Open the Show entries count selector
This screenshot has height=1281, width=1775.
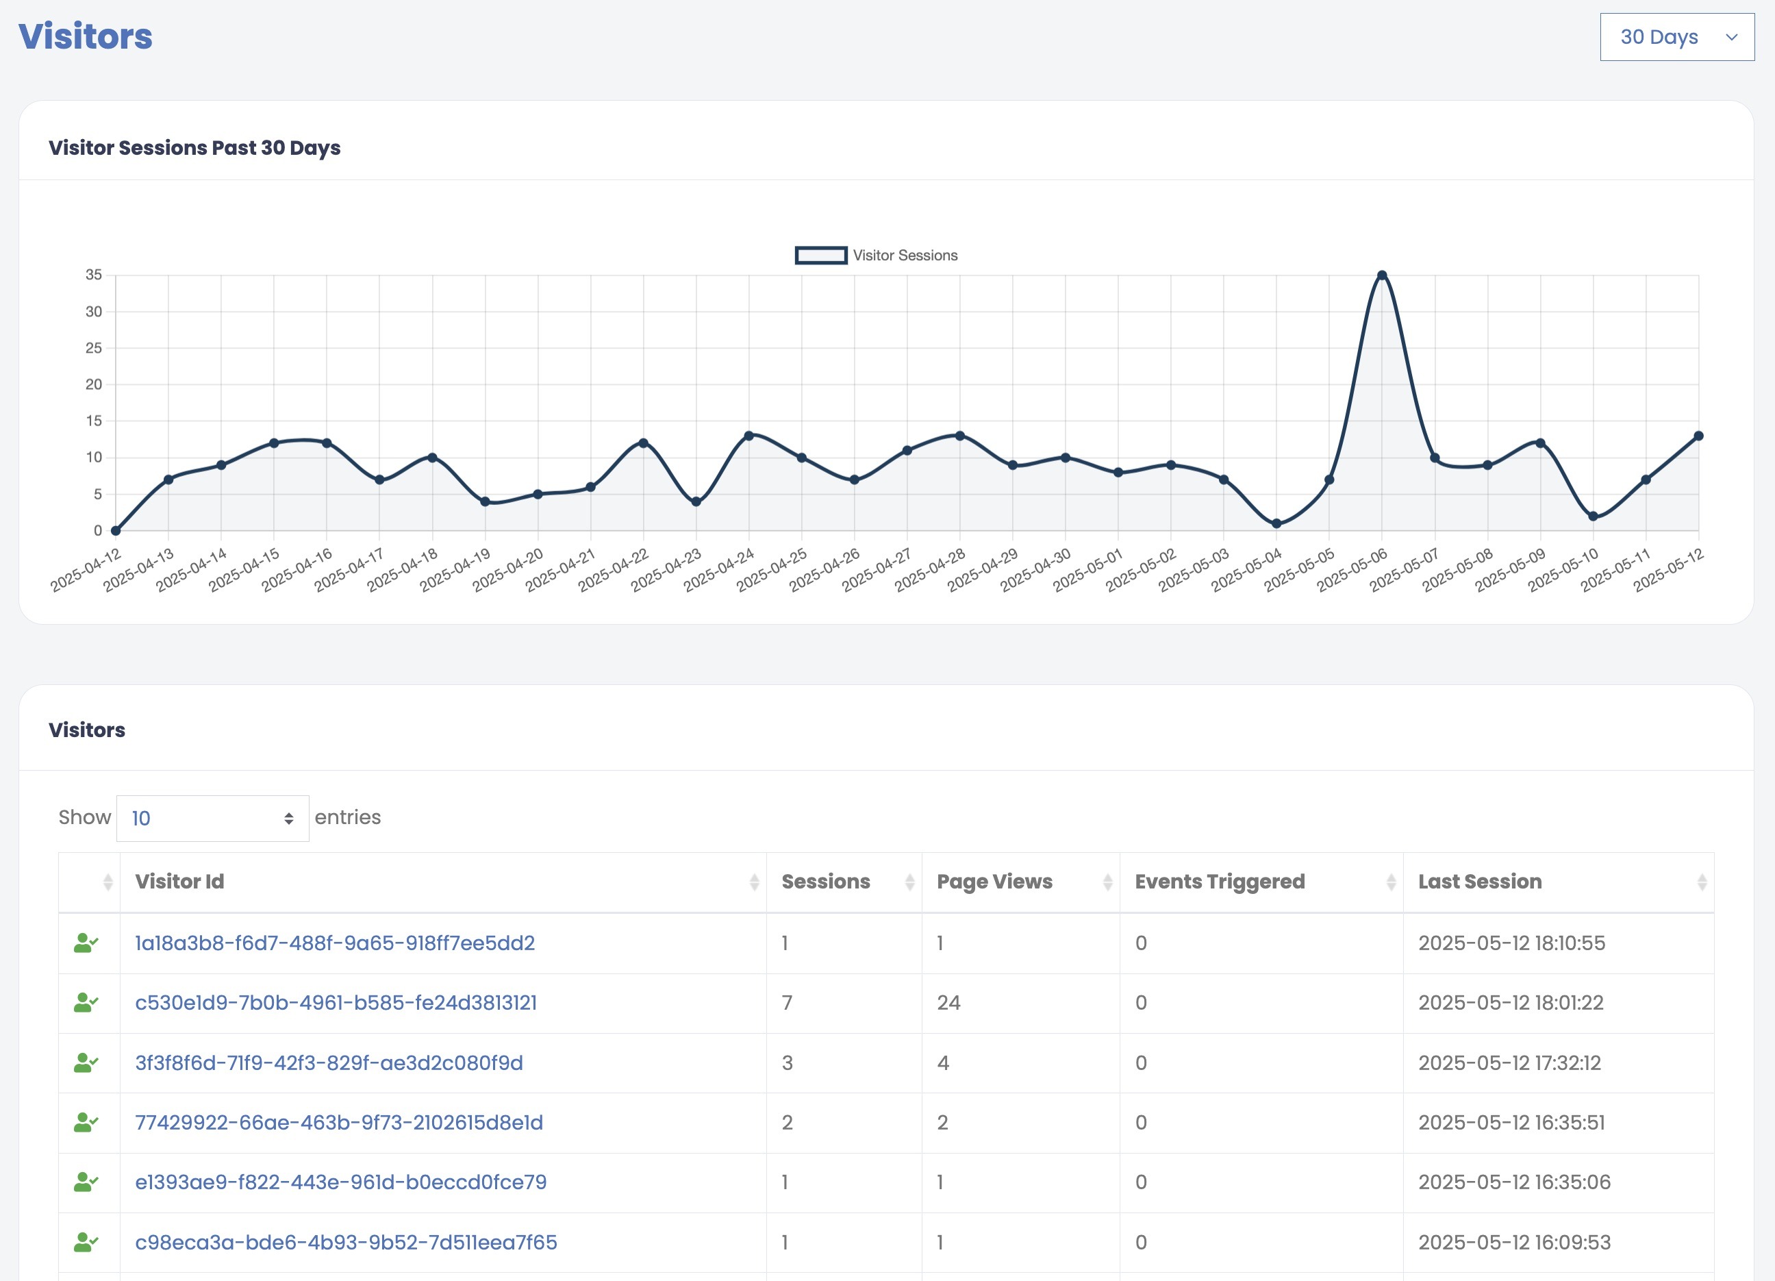coord(212,818)
